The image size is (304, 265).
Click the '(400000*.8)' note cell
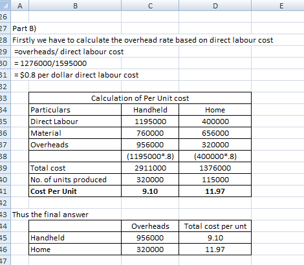(215, 156)
